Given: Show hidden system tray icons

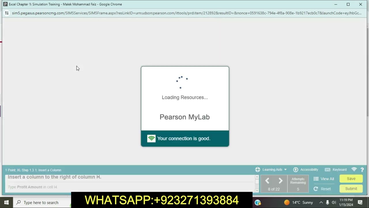Looking at the screenshot, I should click(x=321, y=203).
